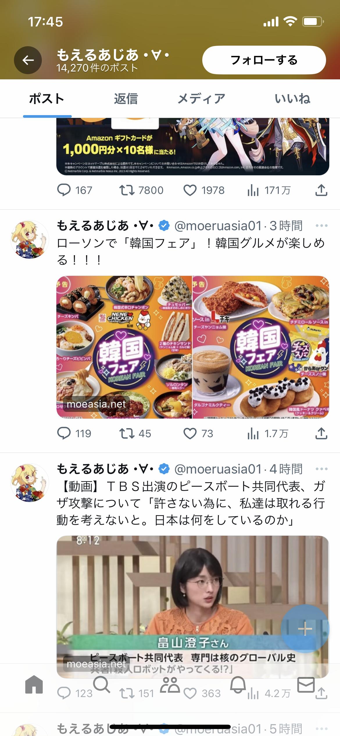
Task: Like the Lawson Korean fair post
Action: click(190, 433)
